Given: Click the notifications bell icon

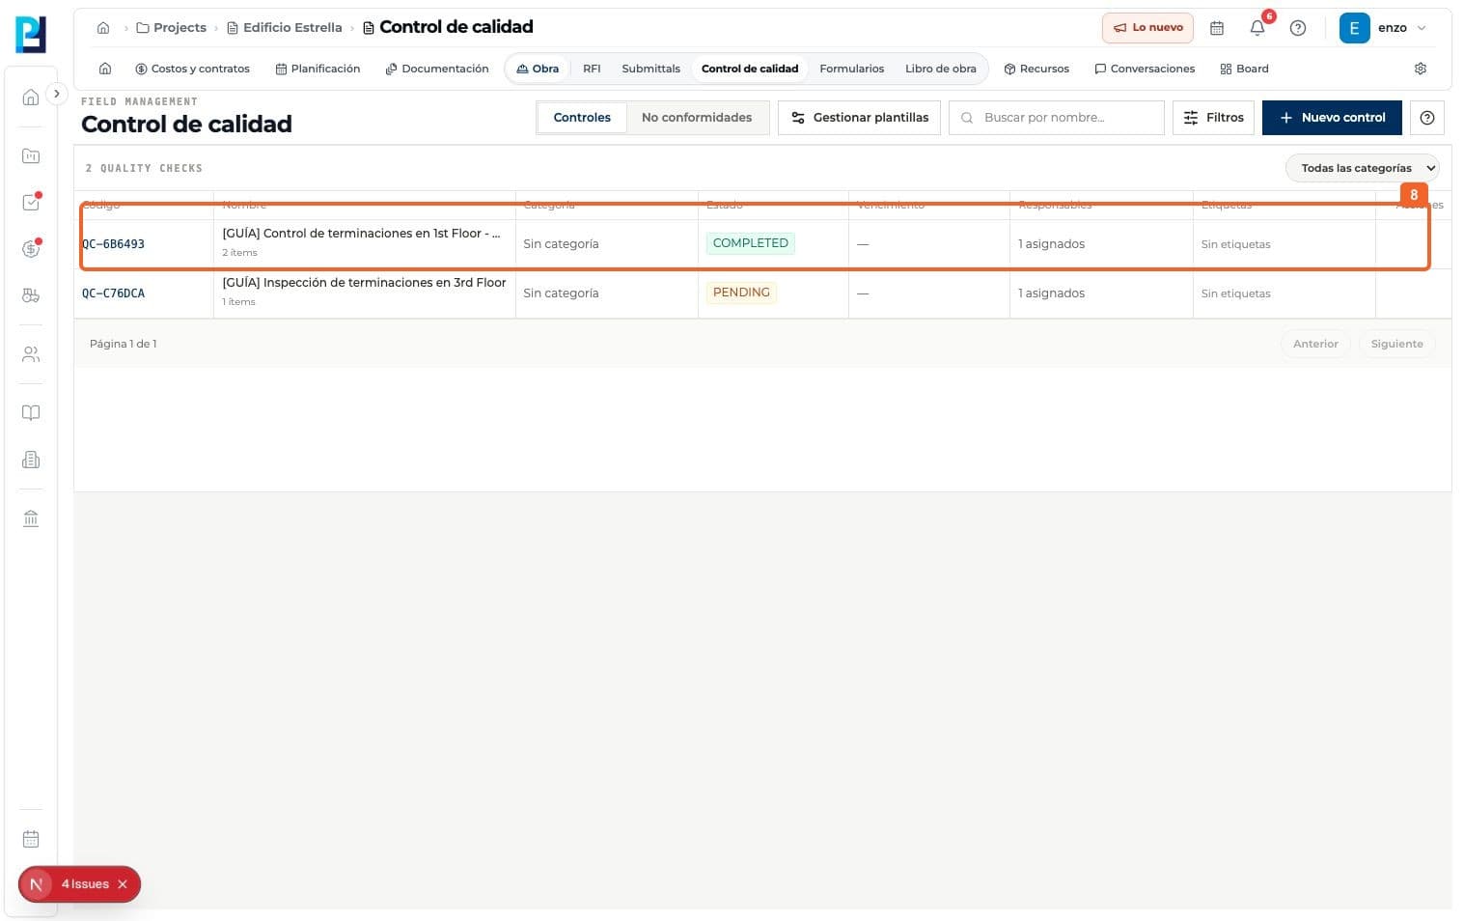Looking at the screenshot, I should (x=1257, y=28).
